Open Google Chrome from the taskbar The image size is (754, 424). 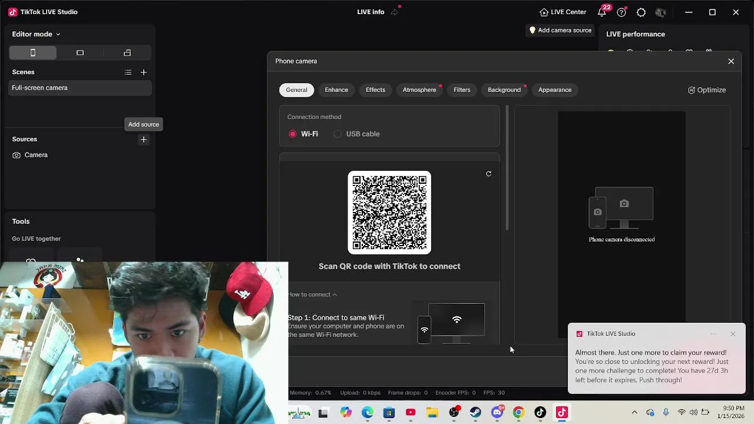[x=518, y=413]
